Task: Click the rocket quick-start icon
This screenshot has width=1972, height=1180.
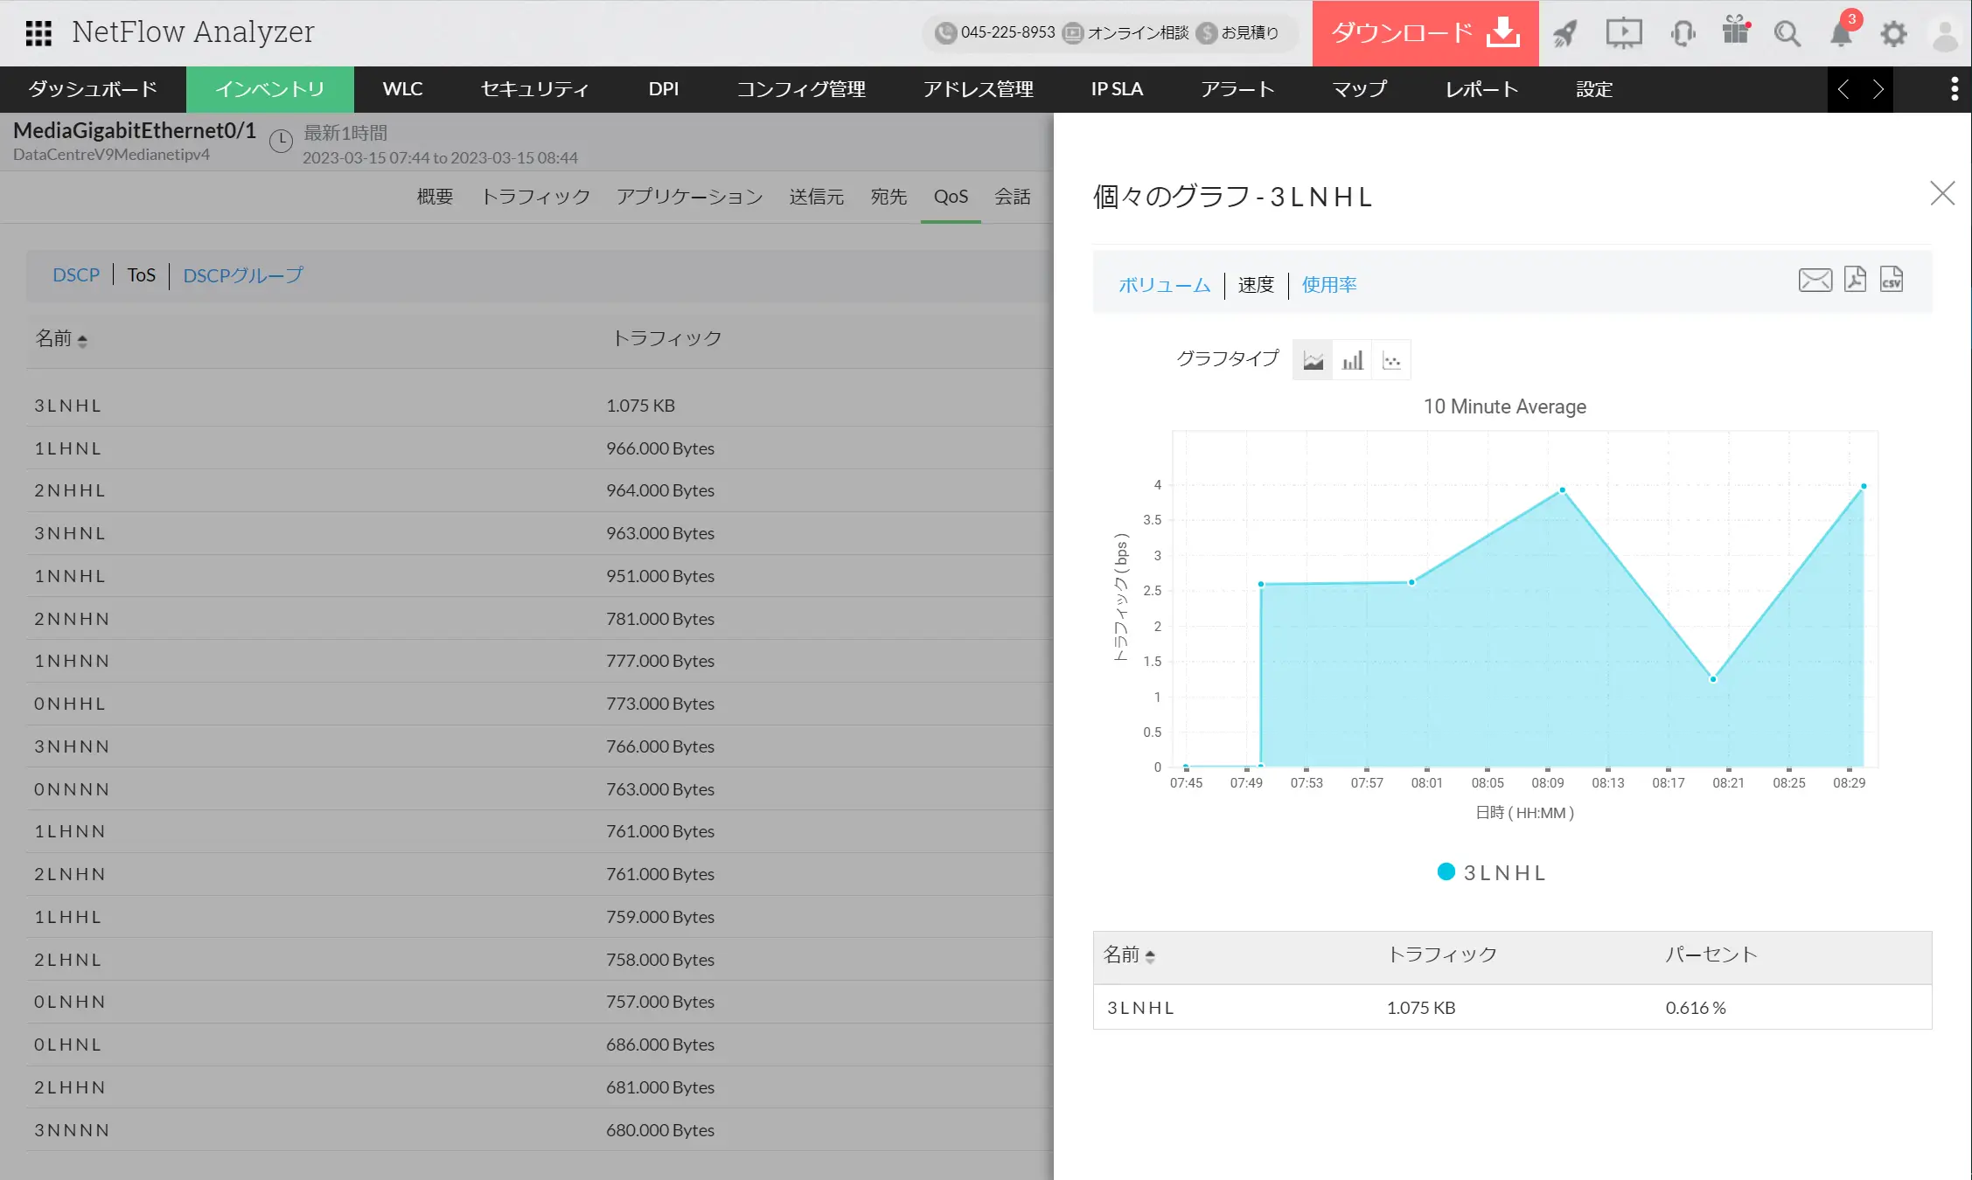Action: [x=1565, y=33]
